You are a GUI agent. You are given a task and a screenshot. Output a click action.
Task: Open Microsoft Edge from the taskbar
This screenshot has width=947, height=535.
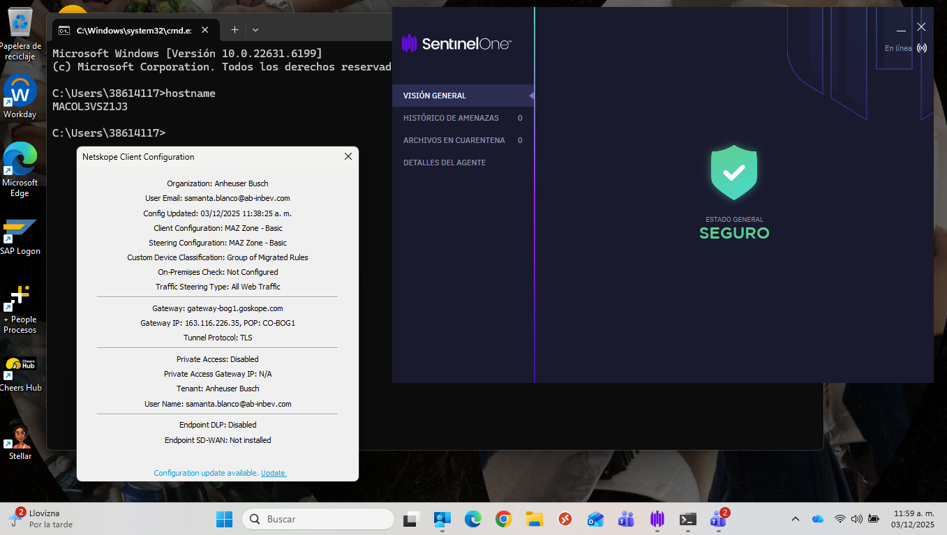pos(473,519)
